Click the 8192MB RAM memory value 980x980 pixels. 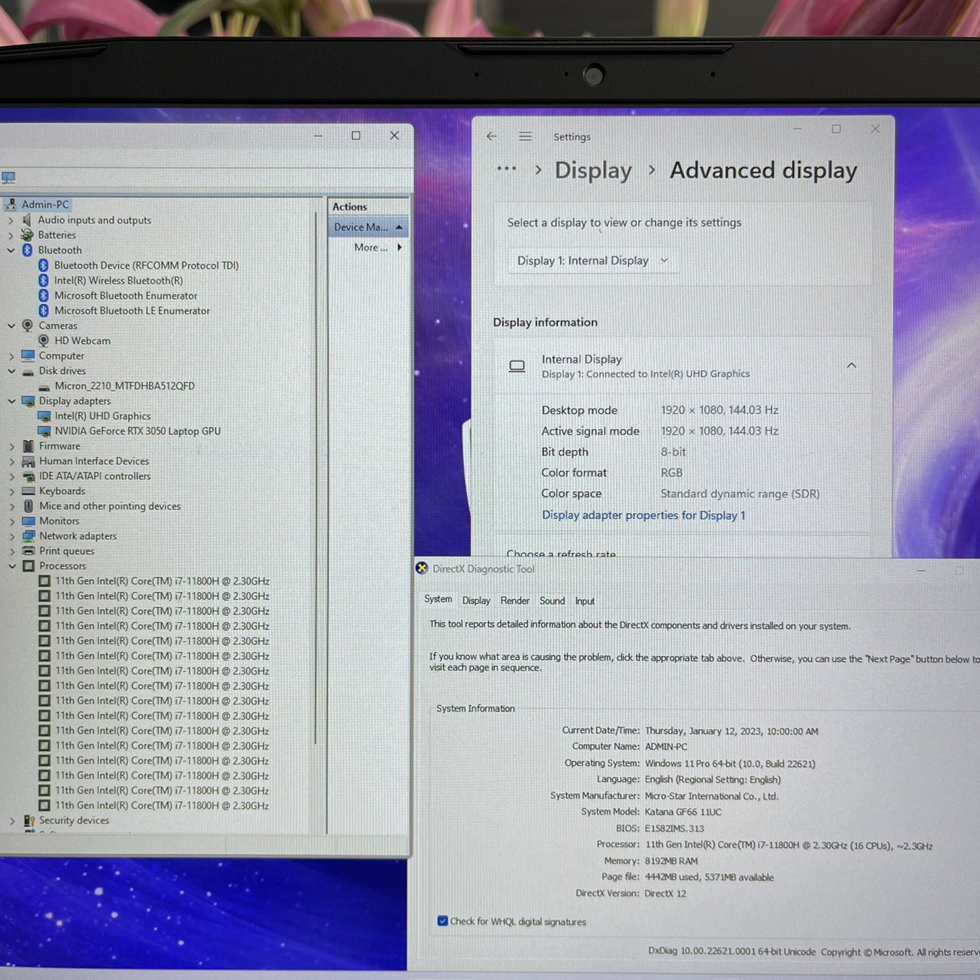[x=671, y=861]
